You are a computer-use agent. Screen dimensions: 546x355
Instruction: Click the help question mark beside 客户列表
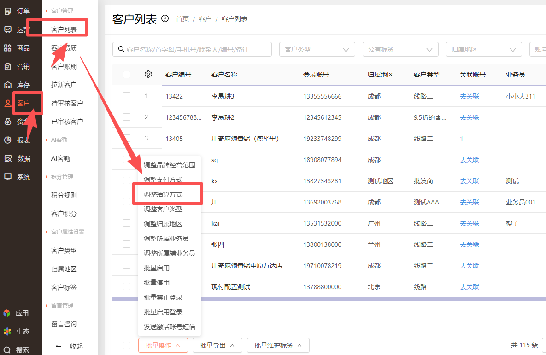[x=165, y=19]
